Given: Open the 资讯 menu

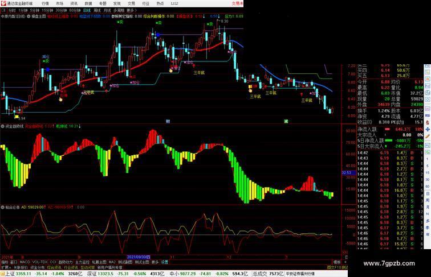Looking at the screenshot, I should [x=74, y=3].
